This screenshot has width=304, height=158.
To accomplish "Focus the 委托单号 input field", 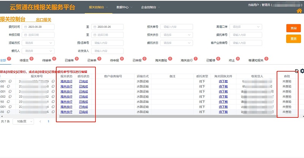I will pos(245,35).
